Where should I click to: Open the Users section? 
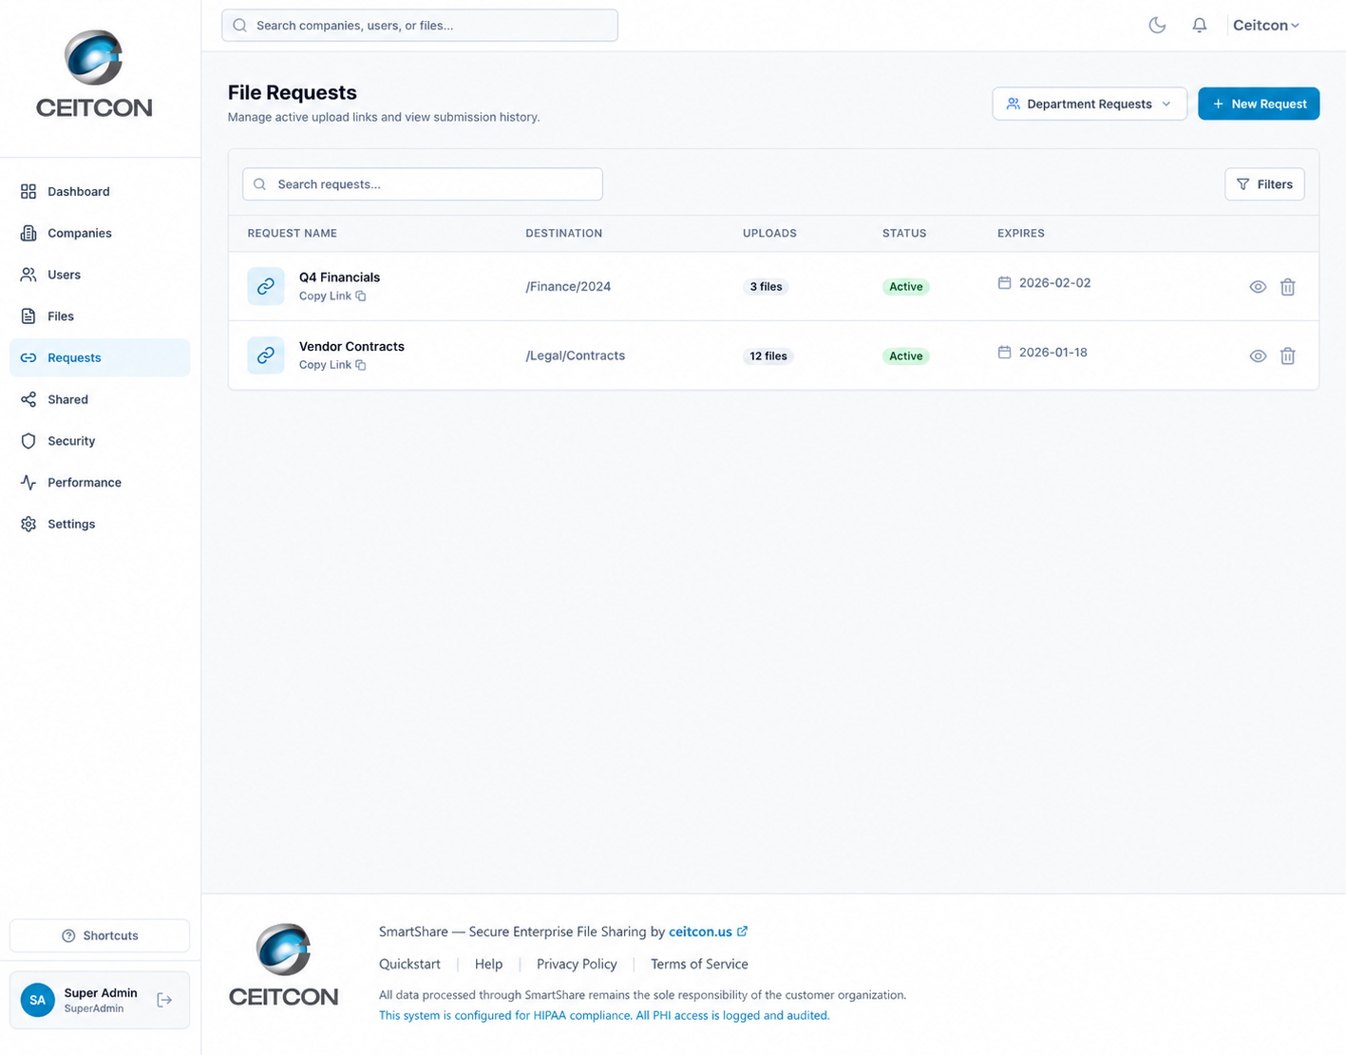[100, 275]
